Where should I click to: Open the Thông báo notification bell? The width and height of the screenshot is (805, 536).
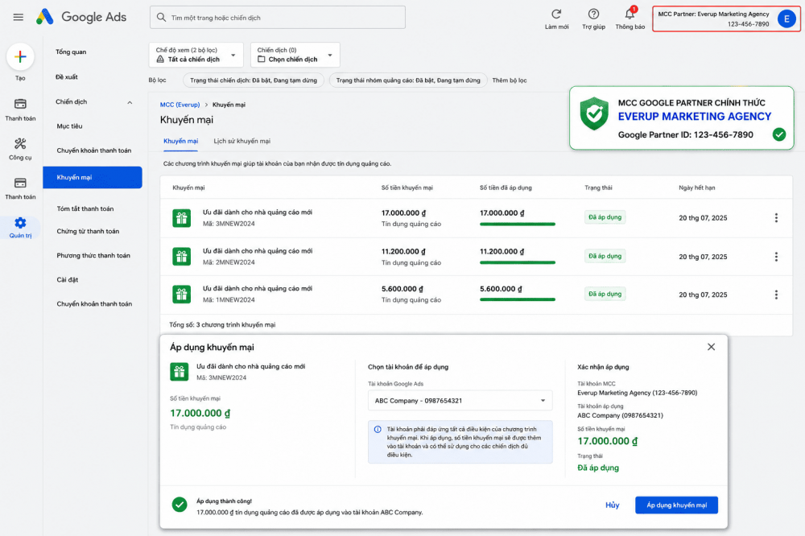pos(630,14)
